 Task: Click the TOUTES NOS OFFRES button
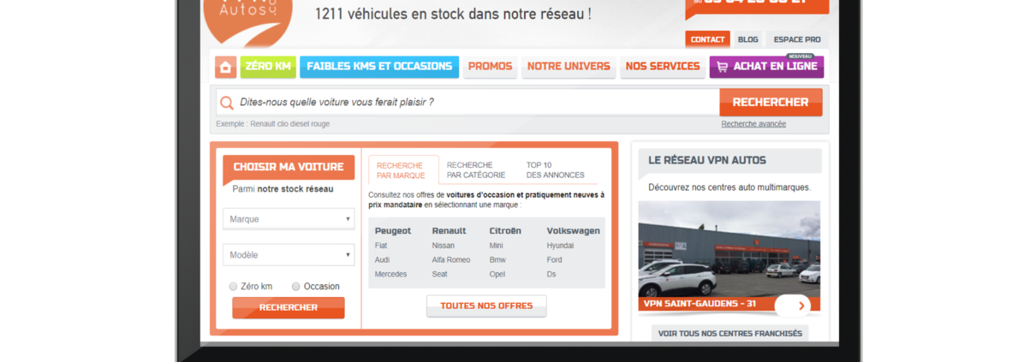486,306
